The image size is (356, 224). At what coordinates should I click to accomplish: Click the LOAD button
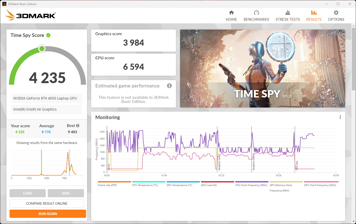pyautogui.click(x=27, y=193)
